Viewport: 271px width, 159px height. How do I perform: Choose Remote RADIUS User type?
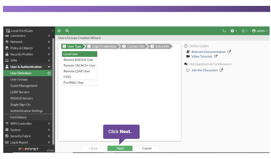[x=79, y=60]
